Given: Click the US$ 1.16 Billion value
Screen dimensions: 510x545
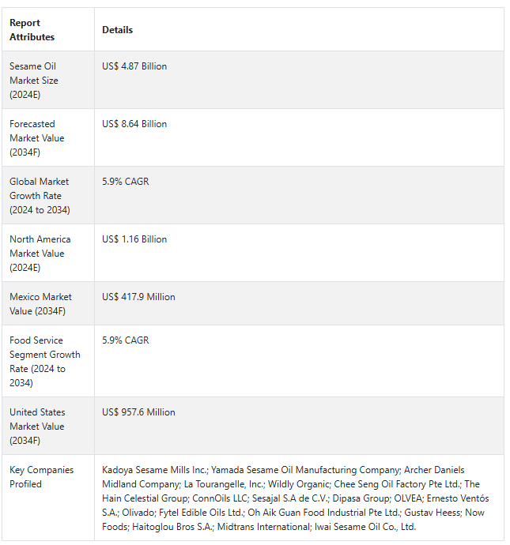Looking at the screenshot, I should pyautogui.click(x=134, y=239).
